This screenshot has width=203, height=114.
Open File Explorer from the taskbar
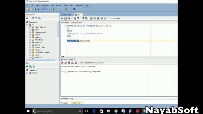pos(108,111)
